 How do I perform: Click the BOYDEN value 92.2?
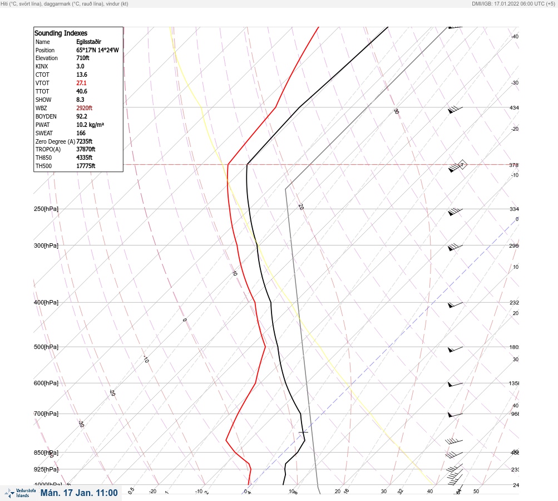click(x=81, y=116)
